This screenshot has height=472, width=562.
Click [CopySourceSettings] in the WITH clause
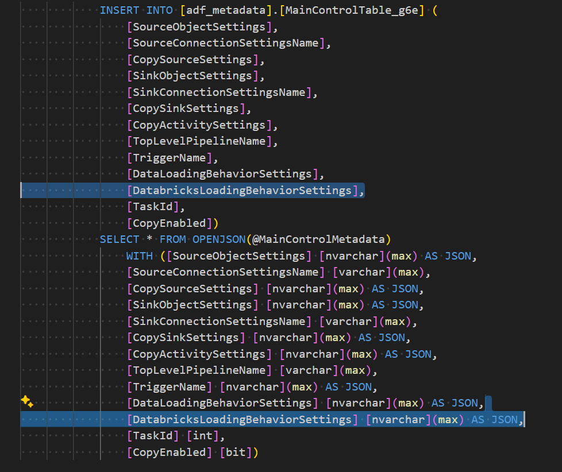193,289
